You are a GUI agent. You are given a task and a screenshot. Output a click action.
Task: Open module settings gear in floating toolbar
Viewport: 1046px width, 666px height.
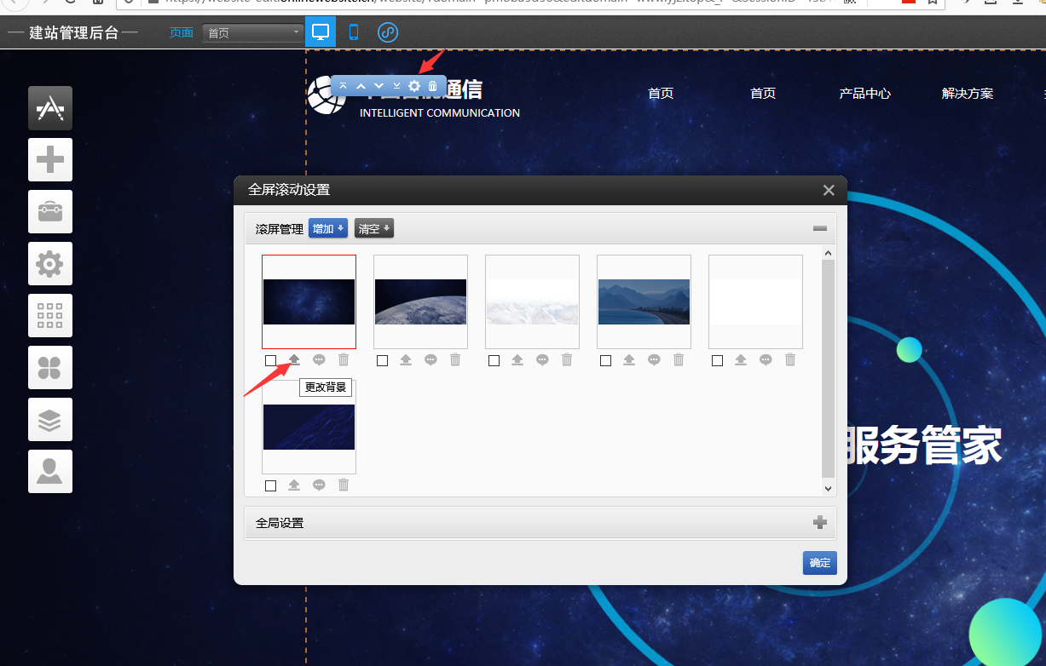click(x=414, y=86)
